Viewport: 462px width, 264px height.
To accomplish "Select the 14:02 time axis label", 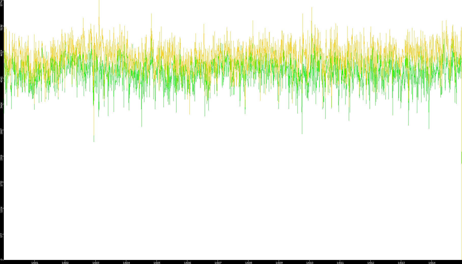I will coord(65,263).
